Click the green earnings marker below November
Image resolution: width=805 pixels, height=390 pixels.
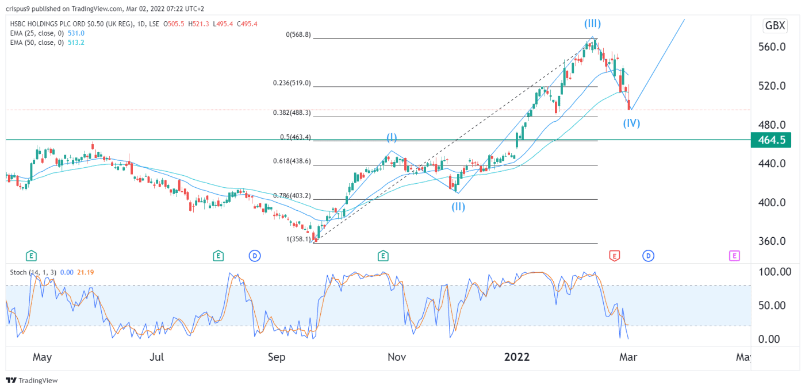click(x=382, y=256)
